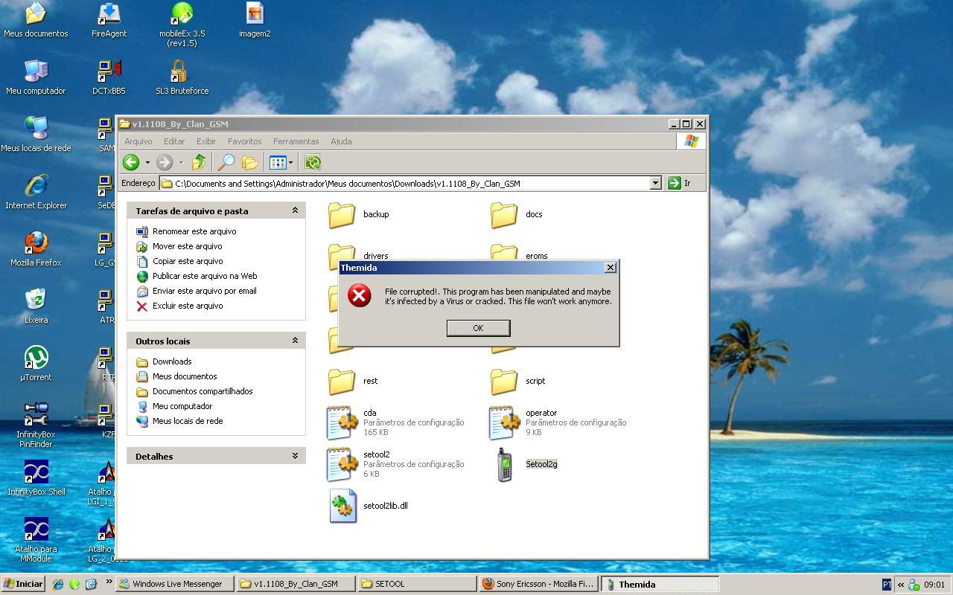
Task: Open the Arquivo menu
Action: [138, 141]
